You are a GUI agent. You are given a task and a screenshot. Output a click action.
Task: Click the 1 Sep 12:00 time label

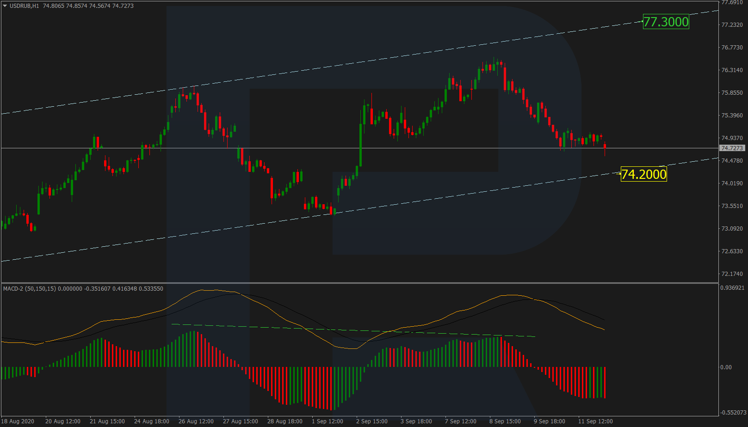(328, 421)
